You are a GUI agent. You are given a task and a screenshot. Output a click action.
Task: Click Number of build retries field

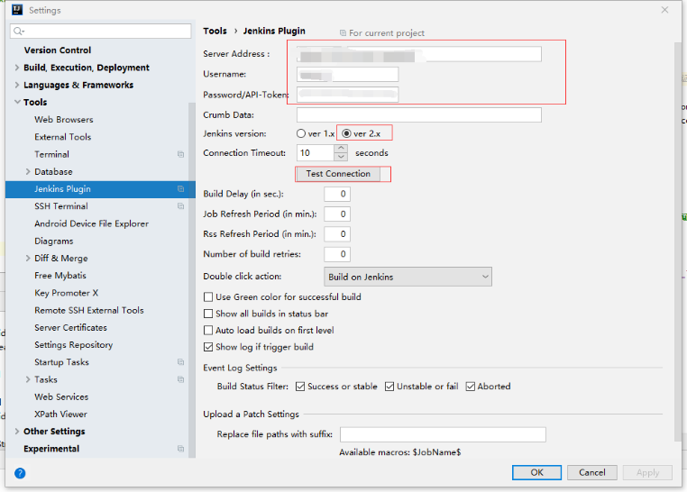[337, 254]
